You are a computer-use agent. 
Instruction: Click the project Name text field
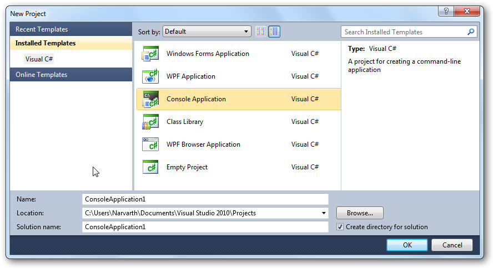tap(205, 199)
